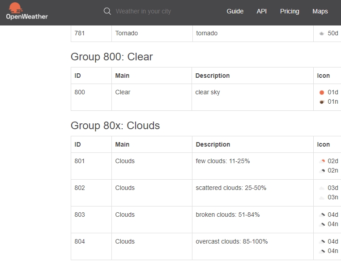Open Maps in the navigation bar
Image resolution: width=341 pixels, height=261 pixels.
pyautogui.click(x=320, y=11)
